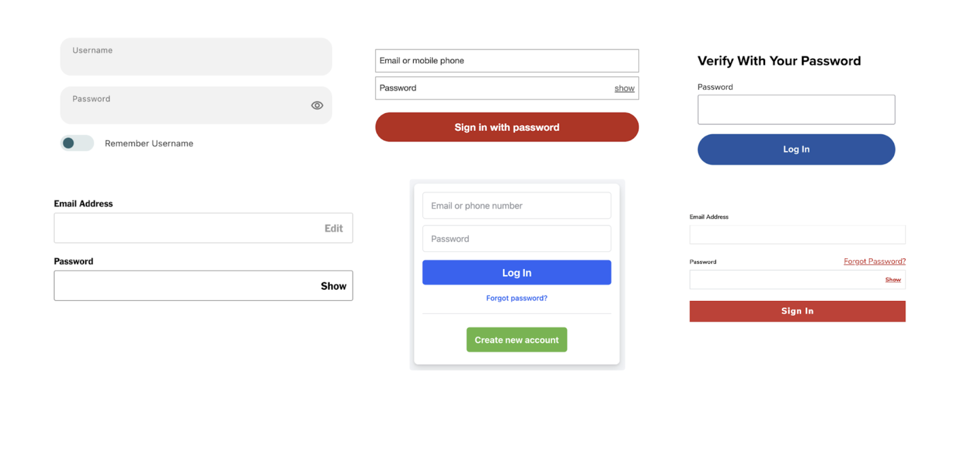Screen dimensions: 971x455
Task: Click the underlined lowercase show link
Action: pos(624,88)
